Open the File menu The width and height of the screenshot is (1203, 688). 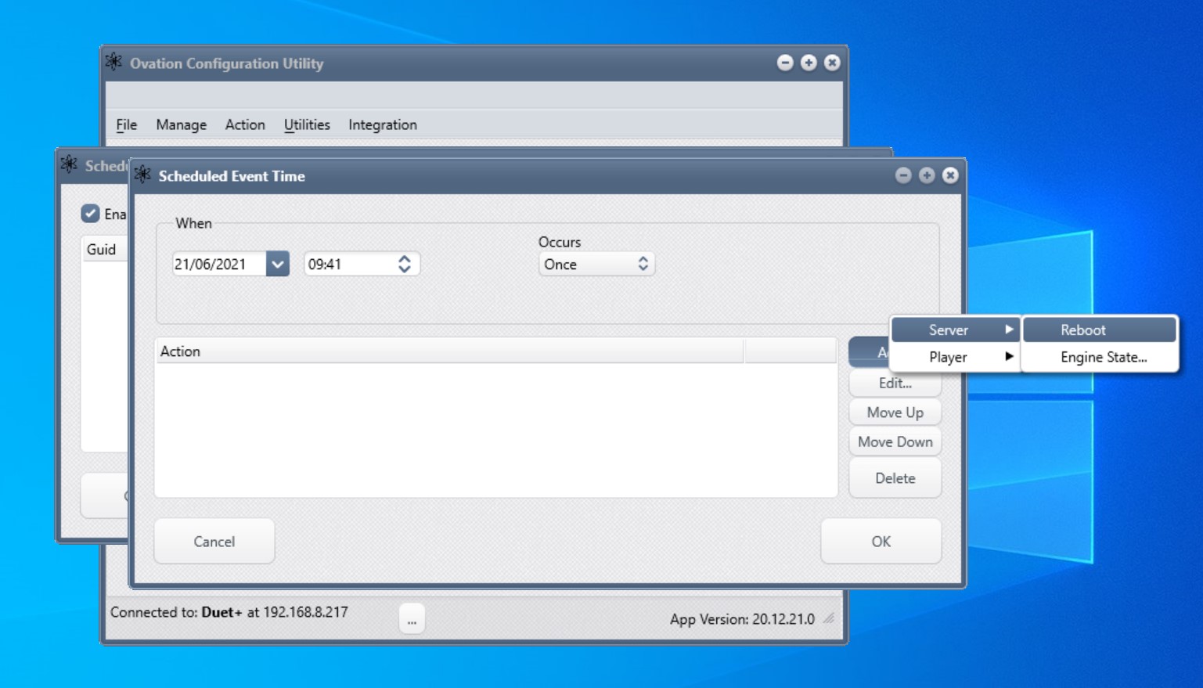click(x=126, y=124)
